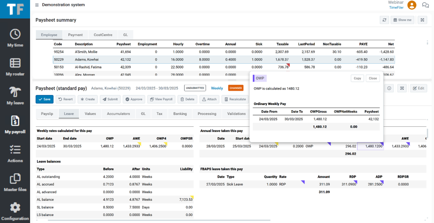Click the hamburger menu icon
Screen dimensions: 434x223
[x=37, y=5]
